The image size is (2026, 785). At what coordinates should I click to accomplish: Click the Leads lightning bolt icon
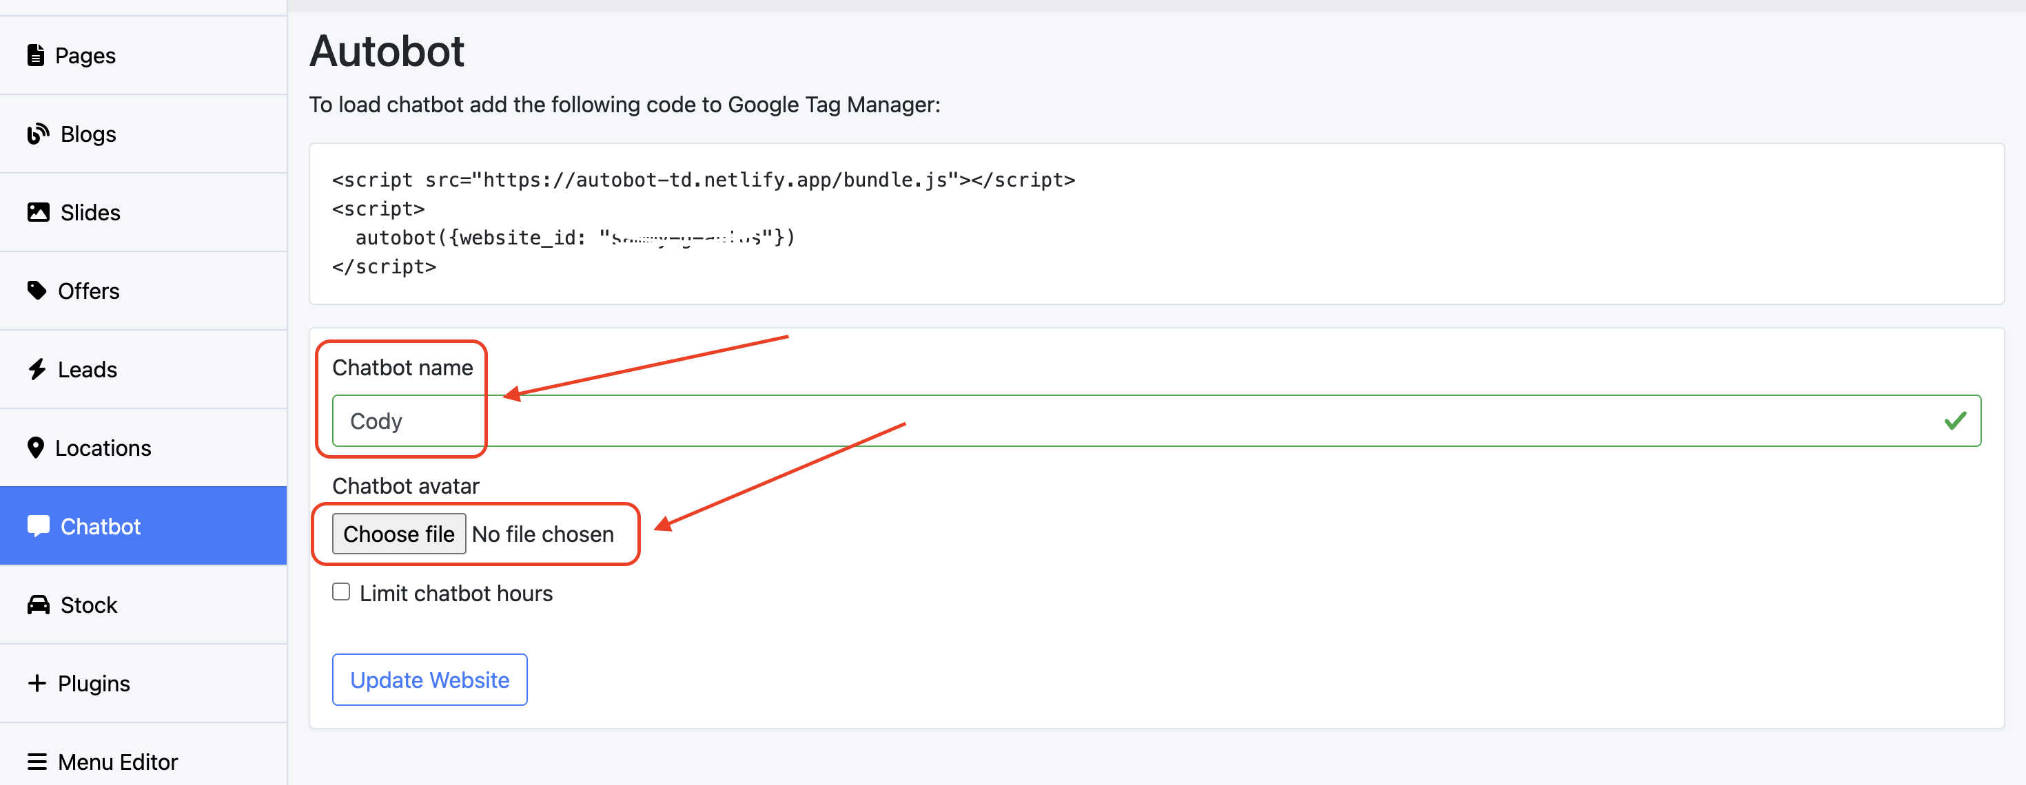pos(36,369)
